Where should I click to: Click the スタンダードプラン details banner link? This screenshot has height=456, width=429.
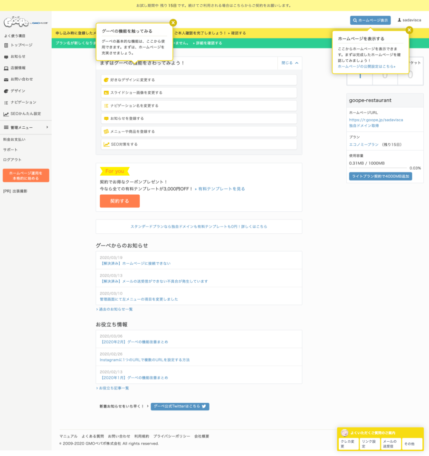[x=199, y=227]
